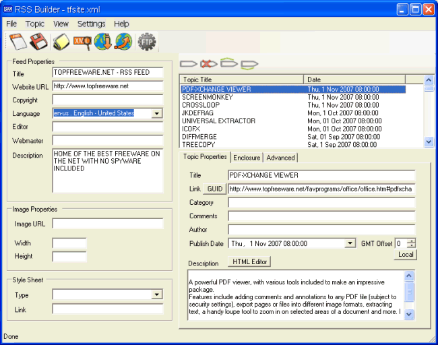Click the Webmaster input field
The image size is (438, 345).
click(108, 140)
